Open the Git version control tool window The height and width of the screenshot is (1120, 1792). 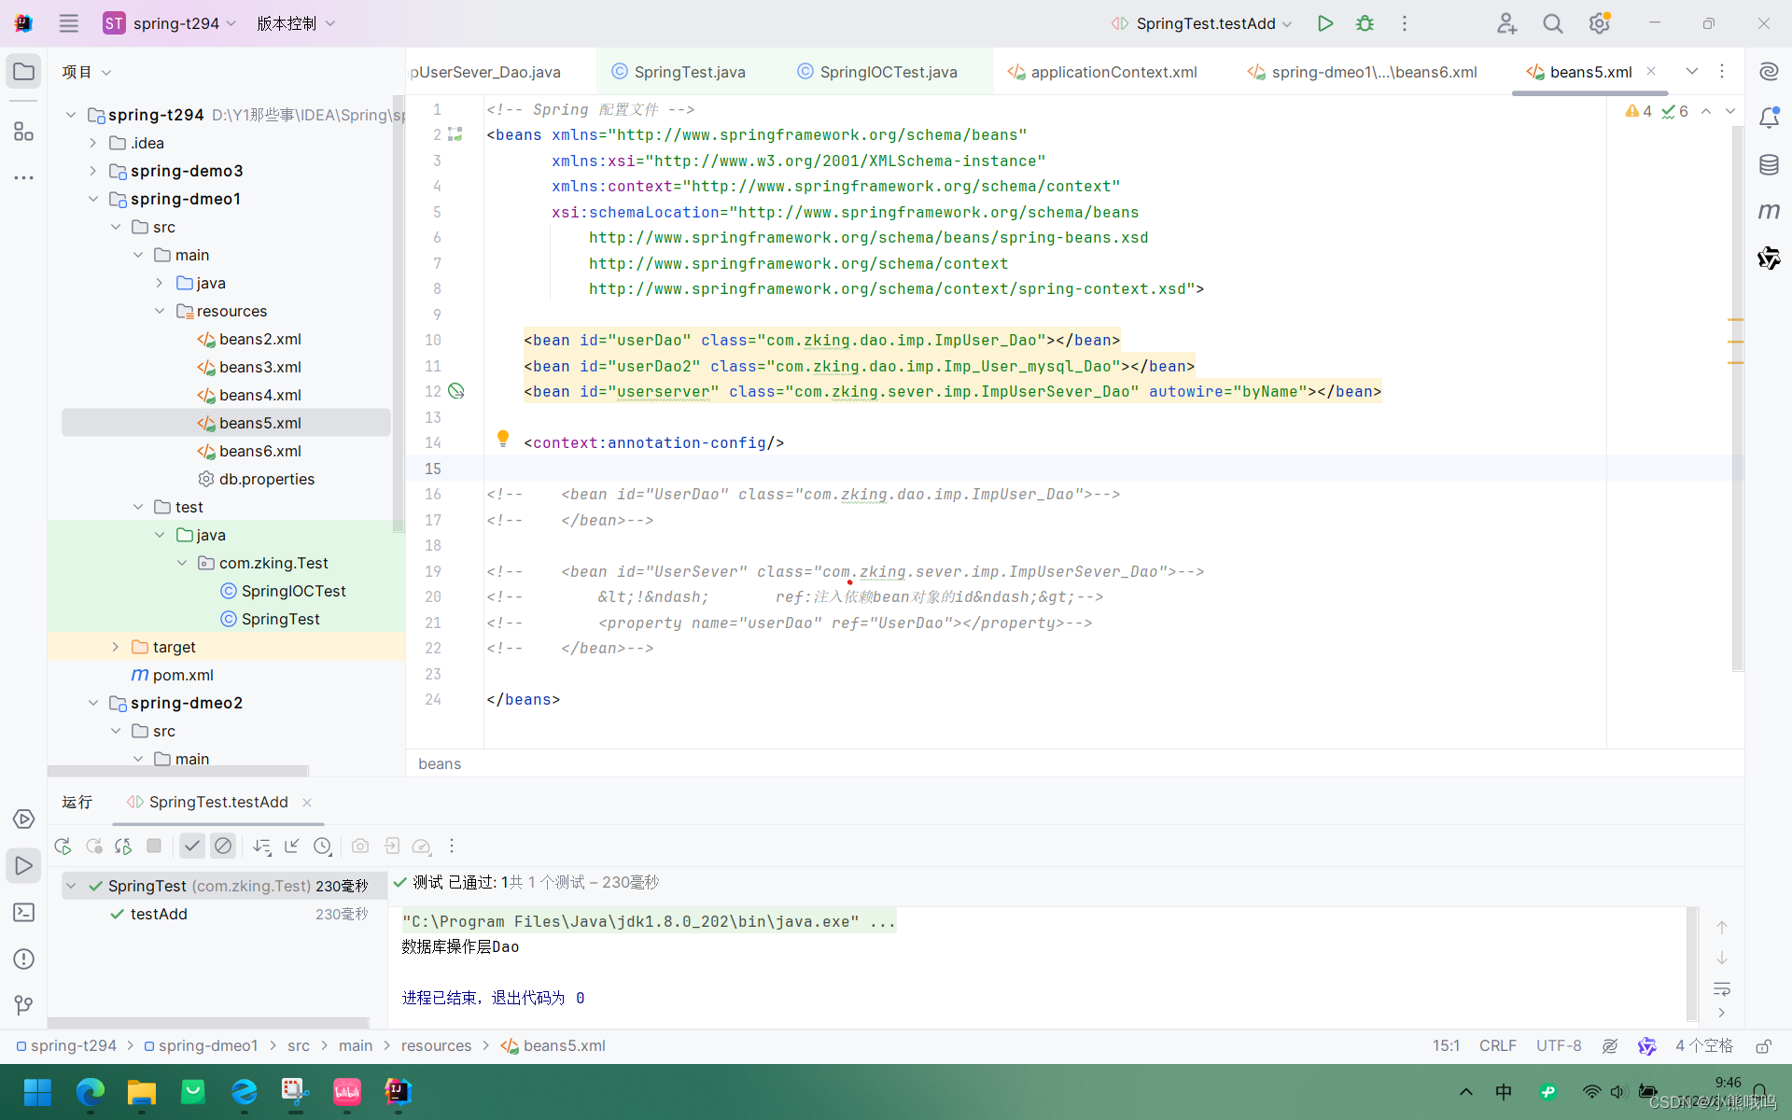pos(24,1005)
